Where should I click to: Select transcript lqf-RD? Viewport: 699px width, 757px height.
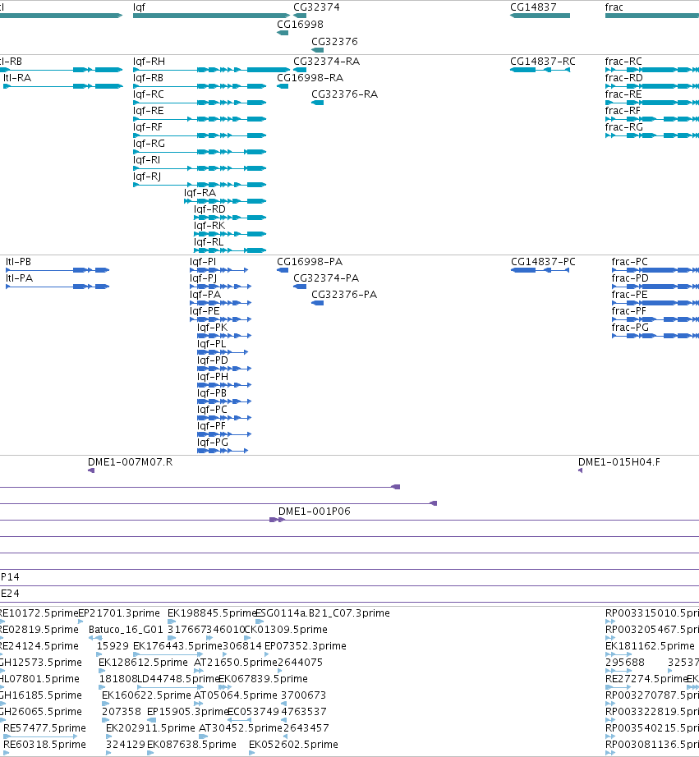click(209, 209)
